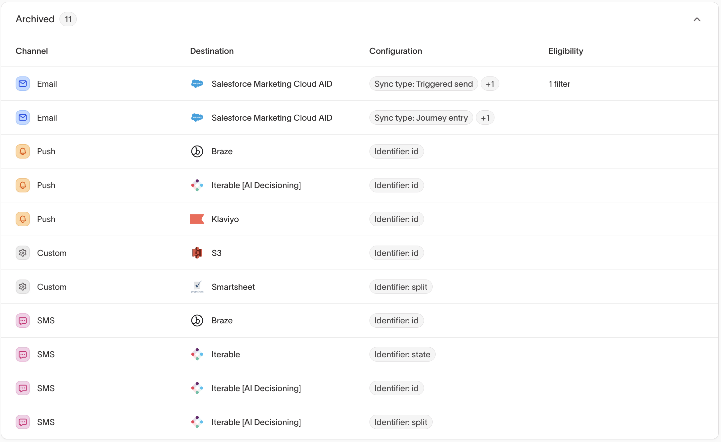Click the Email icon in first row
721x442 pixels.
[x=23, y=84]
